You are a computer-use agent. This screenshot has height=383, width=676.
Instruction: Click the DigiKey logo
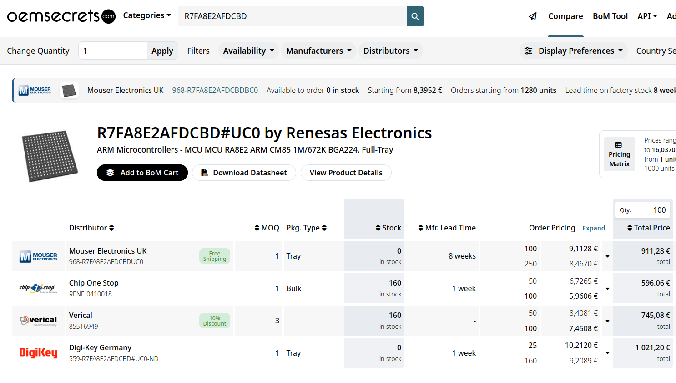pos(38,353)
